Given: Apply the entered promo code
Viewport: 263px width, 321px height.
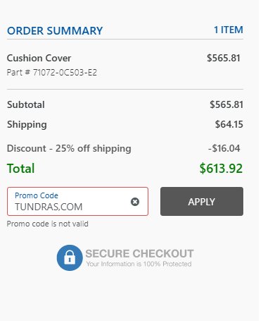Looking at the screenshot, I should coord(202,201).
